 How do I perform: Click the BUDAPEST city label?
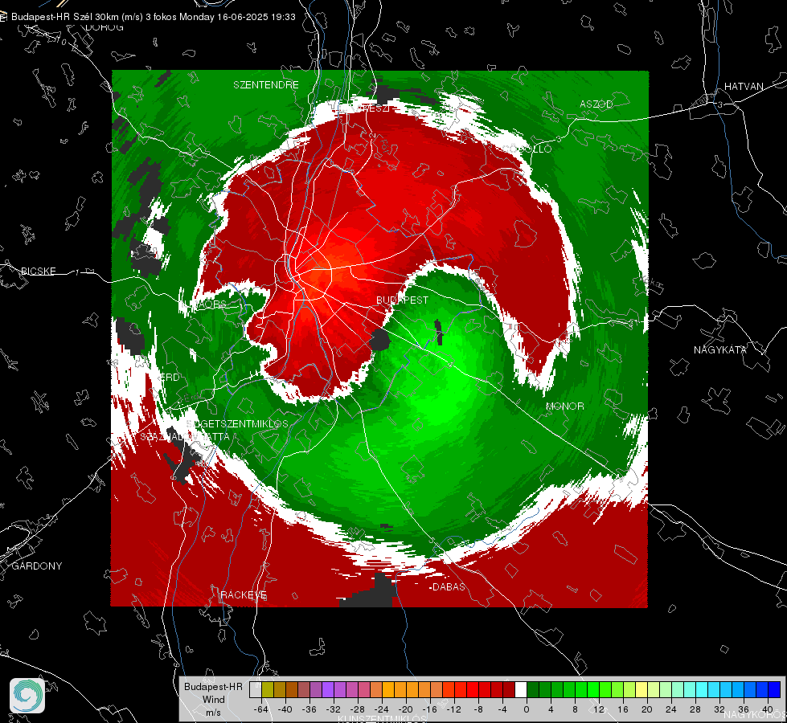402,300
